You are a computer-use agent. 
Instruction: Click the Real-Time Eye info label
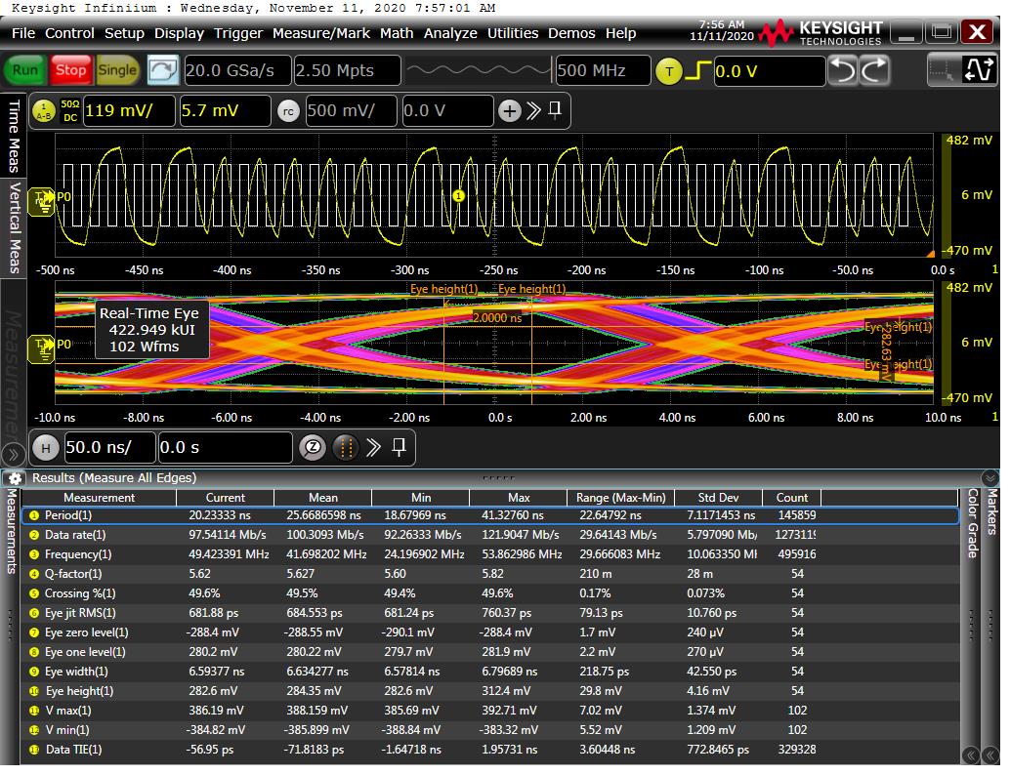(152, 330)
